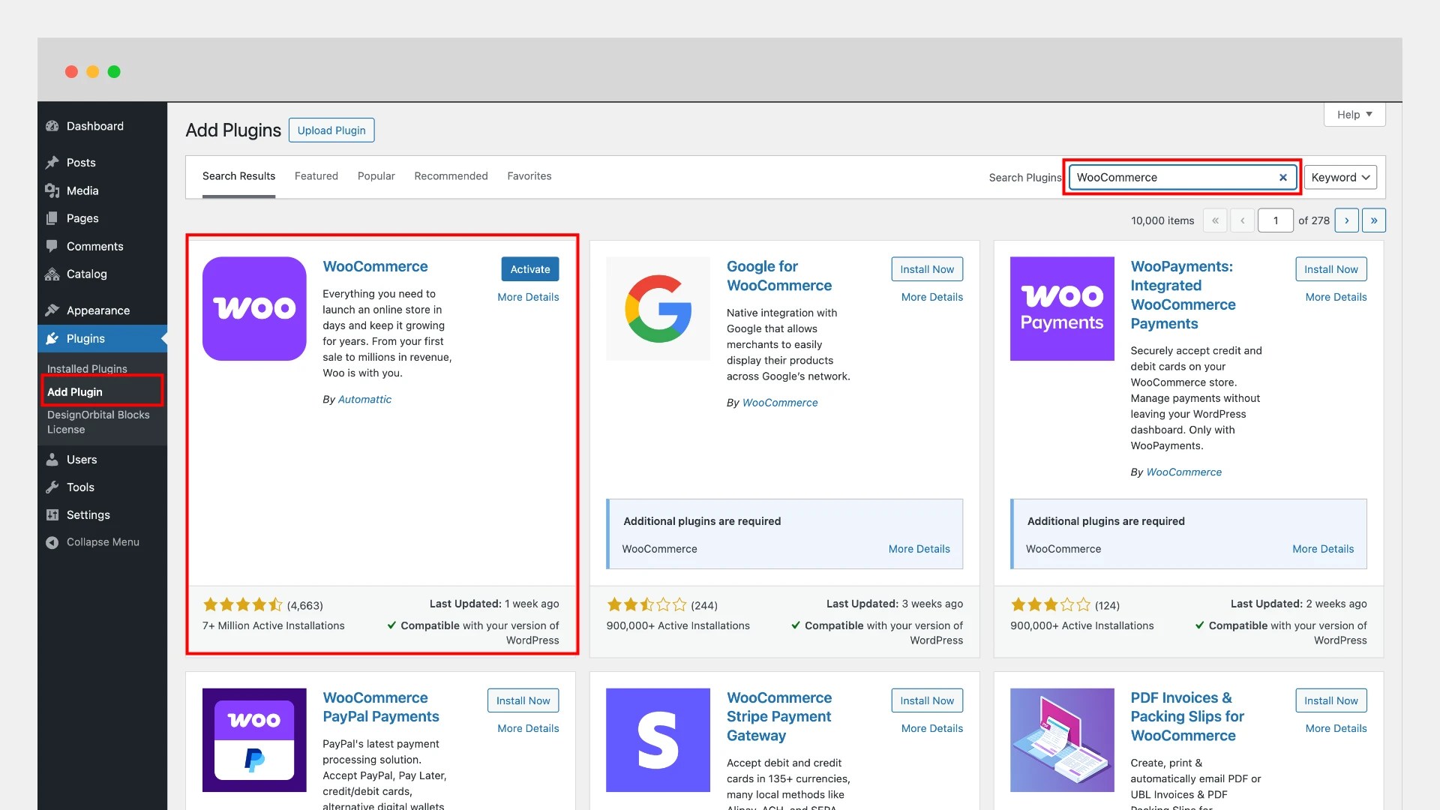1440x810 pixels.
Task: Click the Collapse Menu arrow icon
Action: 52,542
